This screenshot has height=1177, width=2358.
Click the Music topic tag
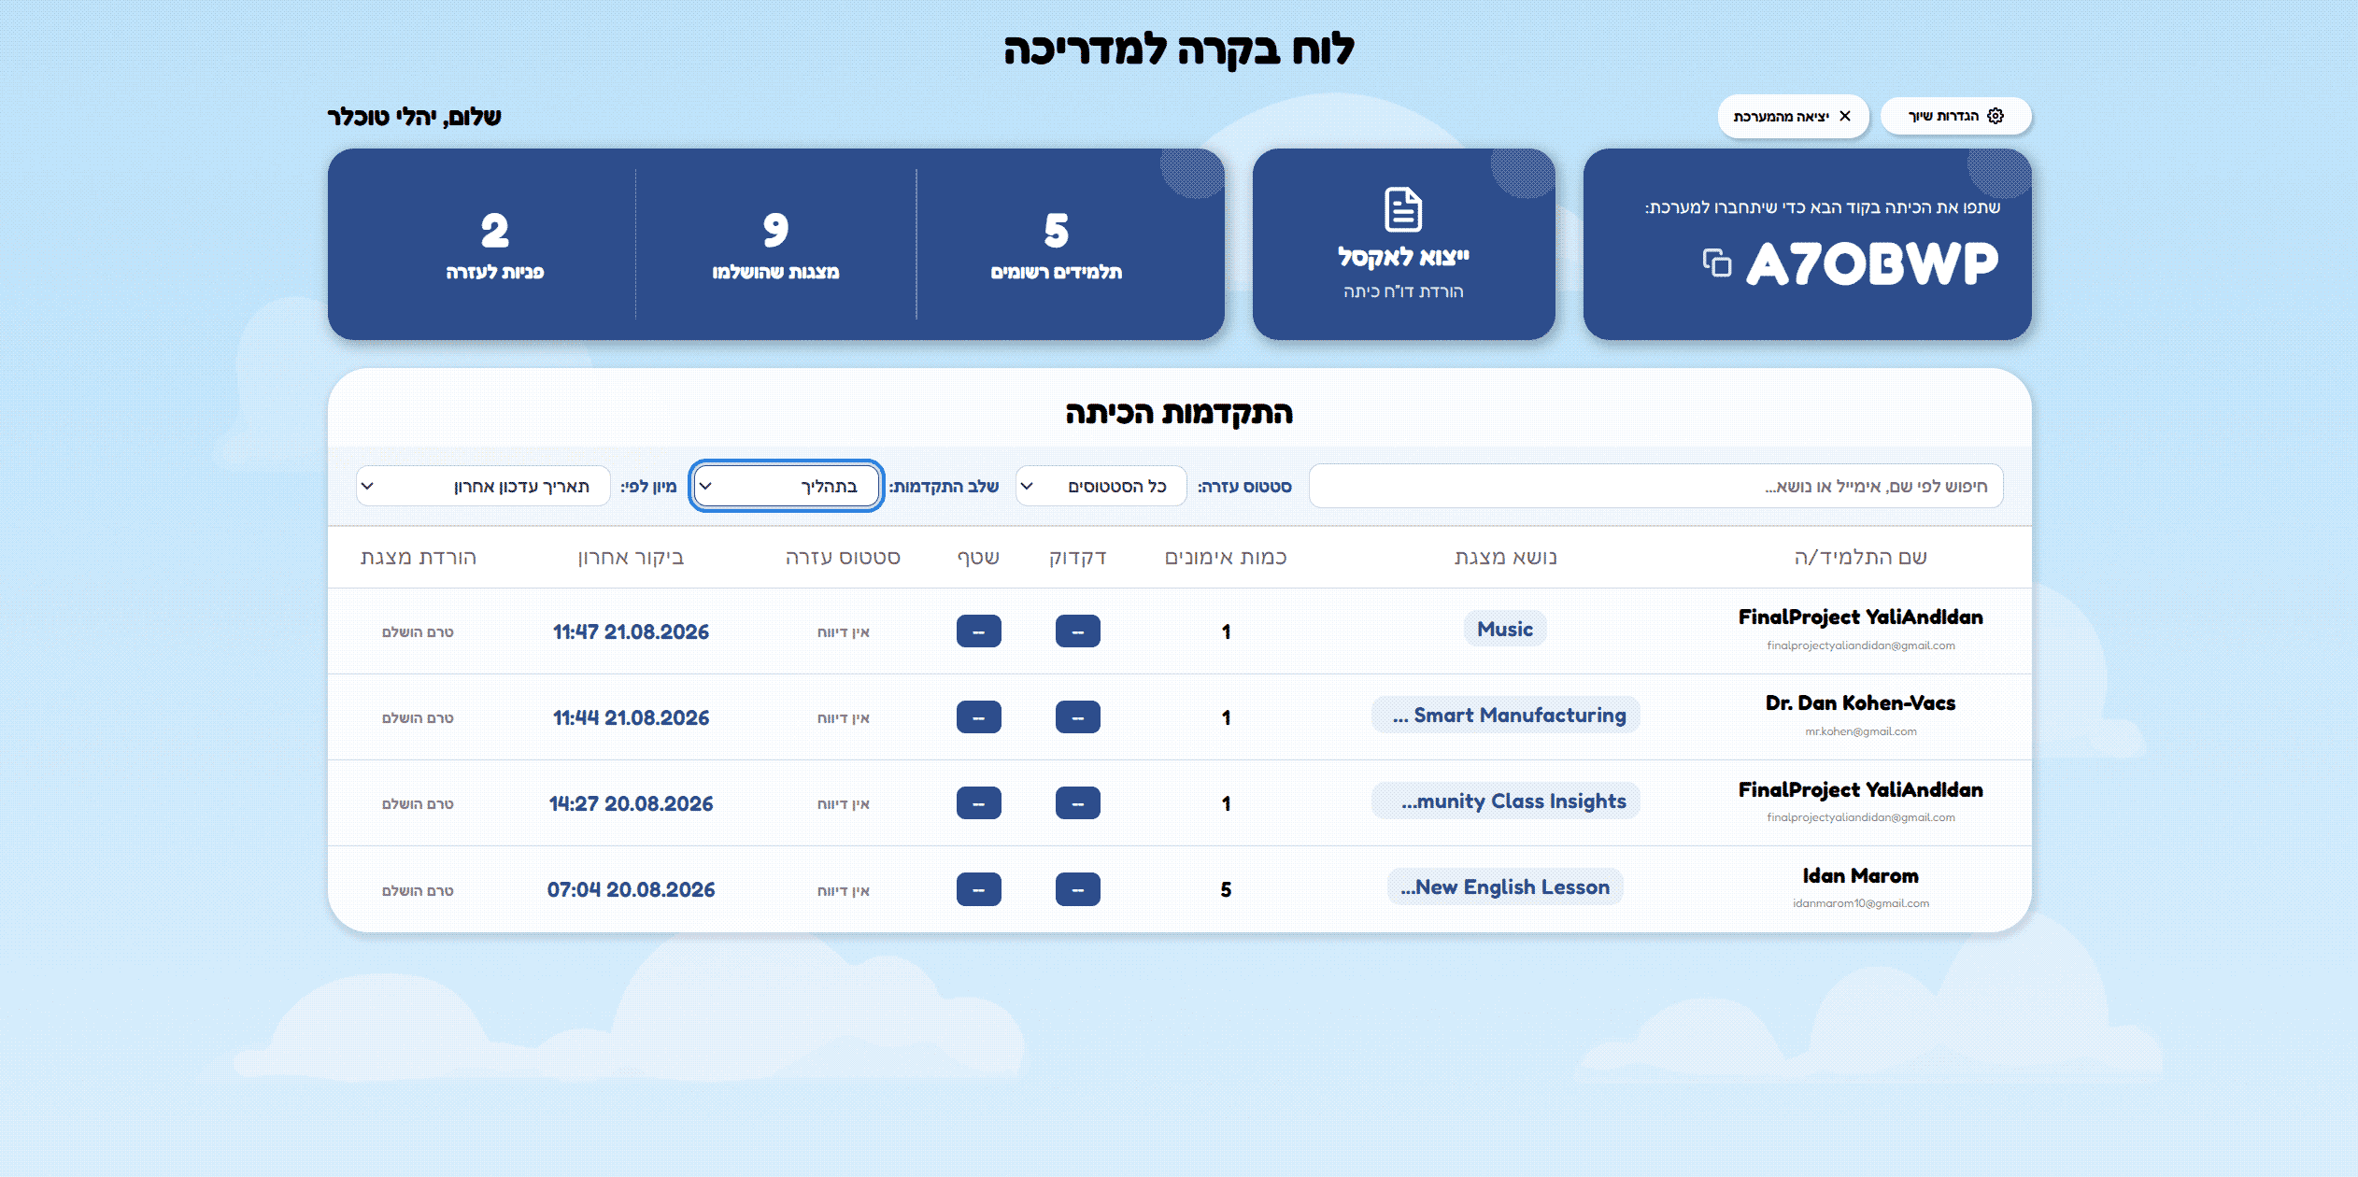pyautogui.click(x=1505, y=629)
